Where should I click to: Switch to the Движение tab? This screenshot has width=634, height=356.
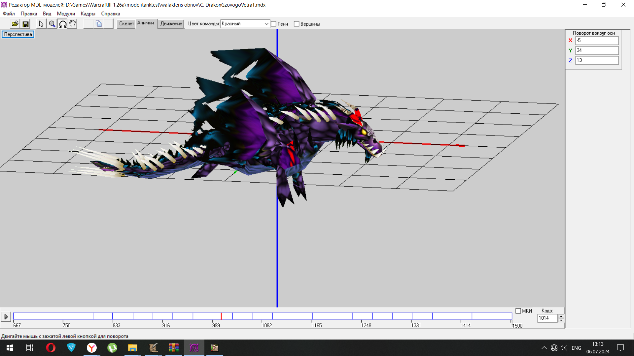(171, 24)
